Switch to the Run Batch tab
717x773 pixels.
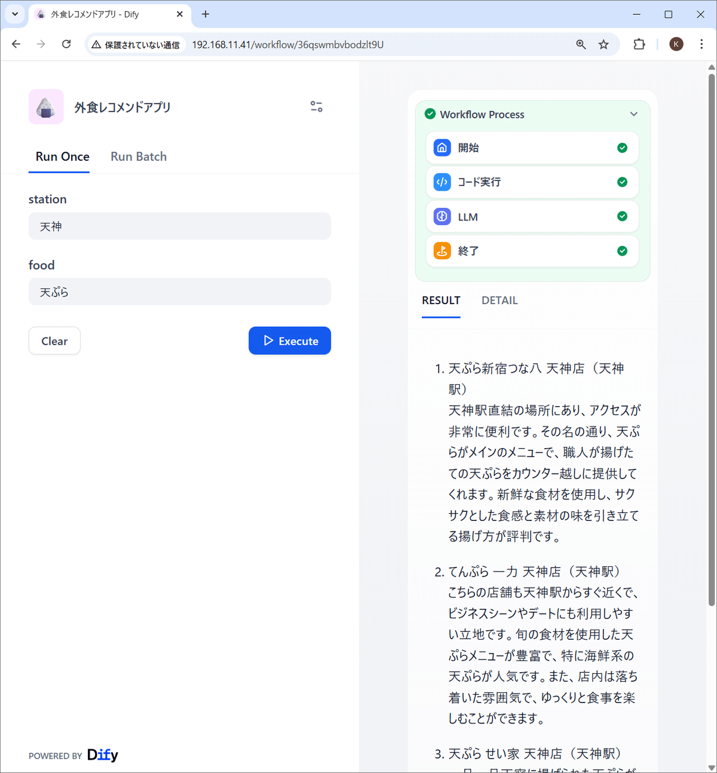138,157
